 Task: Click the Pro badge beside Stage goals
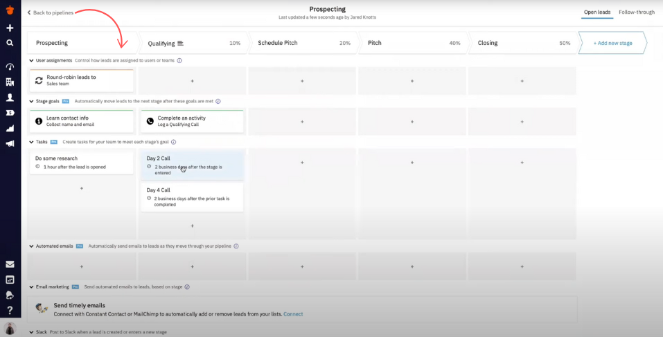[66, 101]
